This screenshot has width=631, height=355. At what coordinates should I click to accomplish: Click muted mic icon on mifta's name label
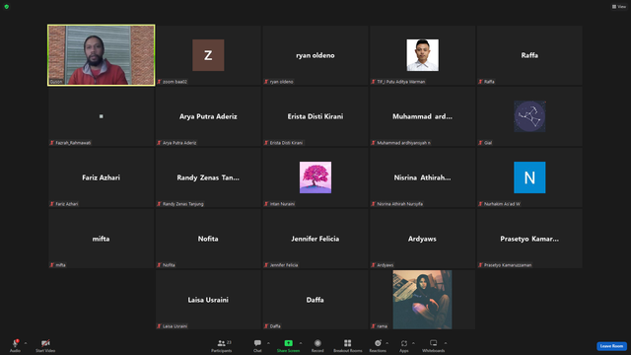click(52, 265)
